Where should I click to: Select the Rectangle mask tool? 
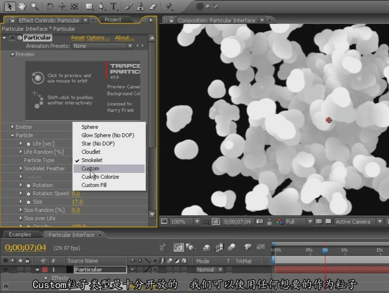(89, 6)
